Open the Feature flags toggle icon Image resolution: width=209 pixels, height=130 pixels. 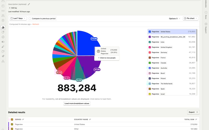click(3, 42)
